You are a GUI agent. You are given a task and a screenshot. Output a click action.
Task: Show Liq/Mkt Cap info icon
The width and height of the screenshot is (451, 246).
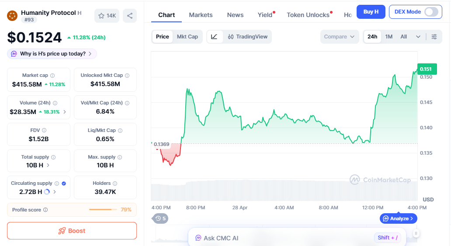tap(120, 131)
